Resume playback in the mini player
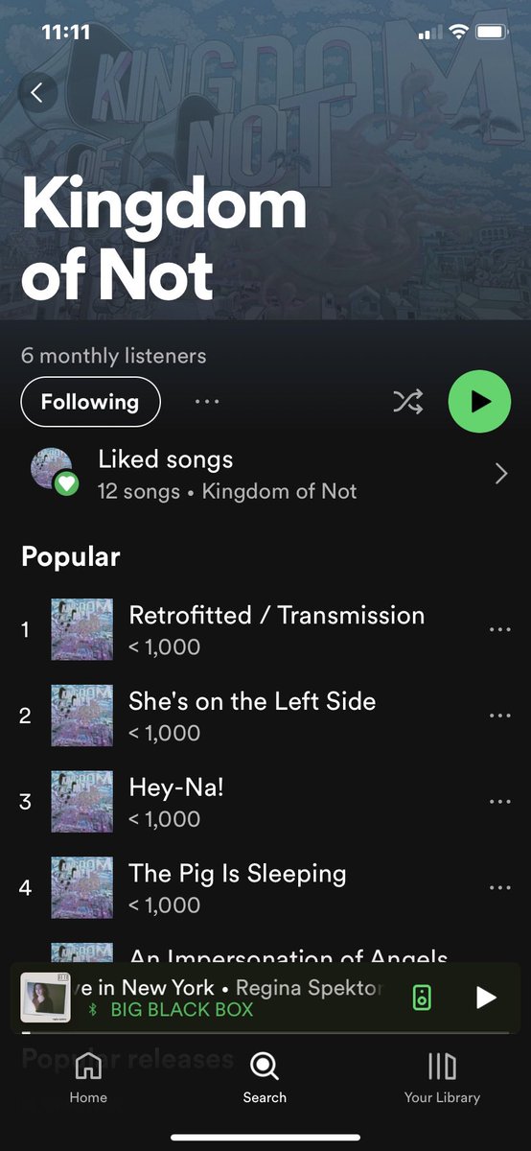Viewport: 531px width, 1151px height. tap(486, 998)
